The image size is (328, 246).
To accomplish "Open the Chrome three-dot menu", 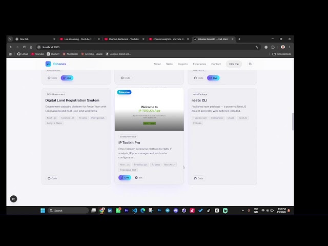I will [290, 47].
